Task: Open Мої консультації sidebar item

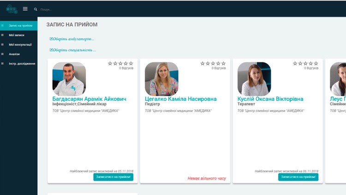Action: click(x=19, y=45)
